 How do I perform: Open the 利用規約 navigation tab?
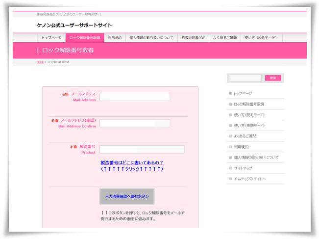click(x=115, y=38)
